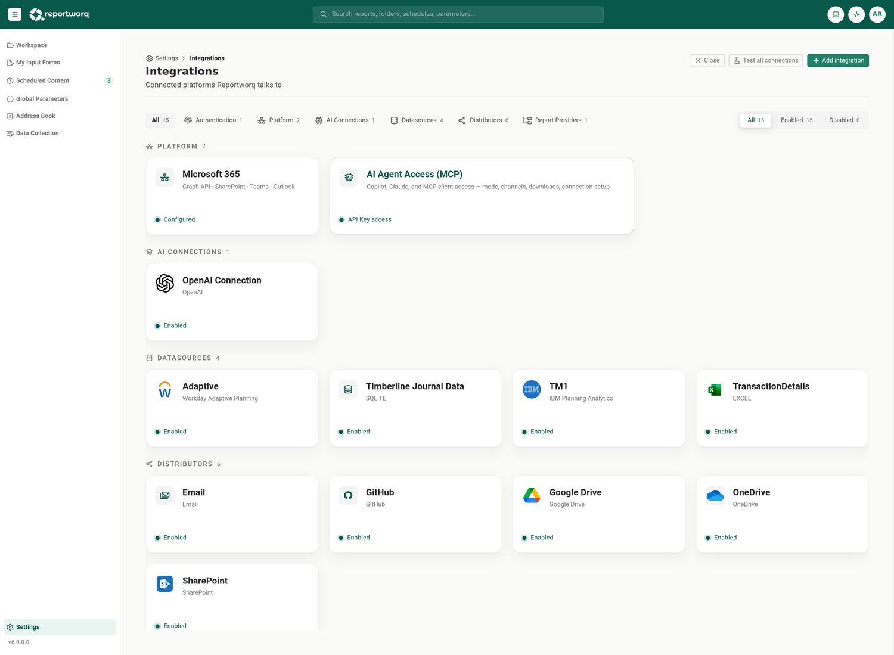This screenshot has height=655, width=894.
Task: Filter to Enabled 15 integrations
Action: click(796, 120)
